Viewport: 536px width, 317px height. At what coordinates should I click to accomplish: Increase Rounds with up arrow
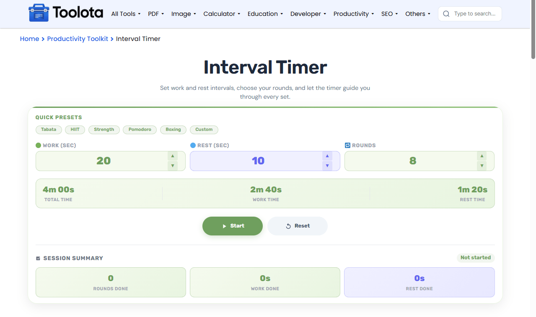tap(482, 156)
